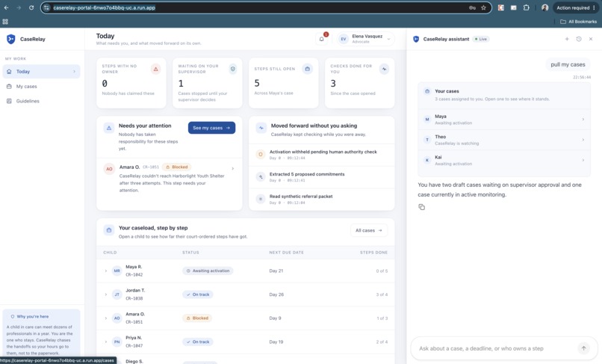
Task: Click the Your cases briefcase icon in assistant
Action: 427,91
